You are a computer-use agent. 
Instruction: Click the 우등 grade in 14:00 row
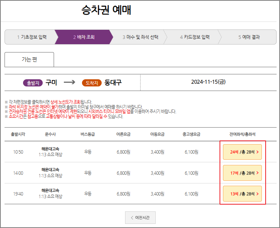coord(88,173)
